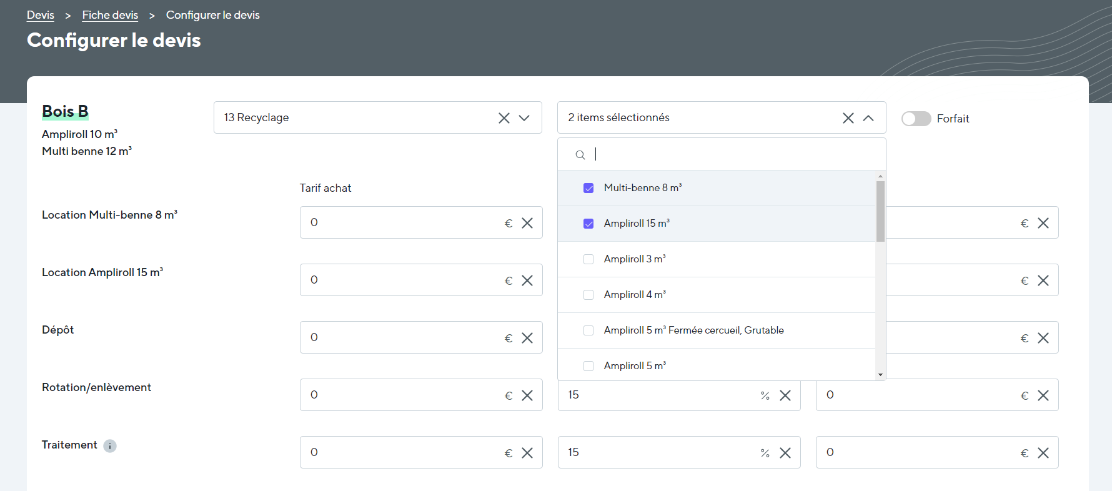Focus the search field in the dropdown

[x=731, y=154]
